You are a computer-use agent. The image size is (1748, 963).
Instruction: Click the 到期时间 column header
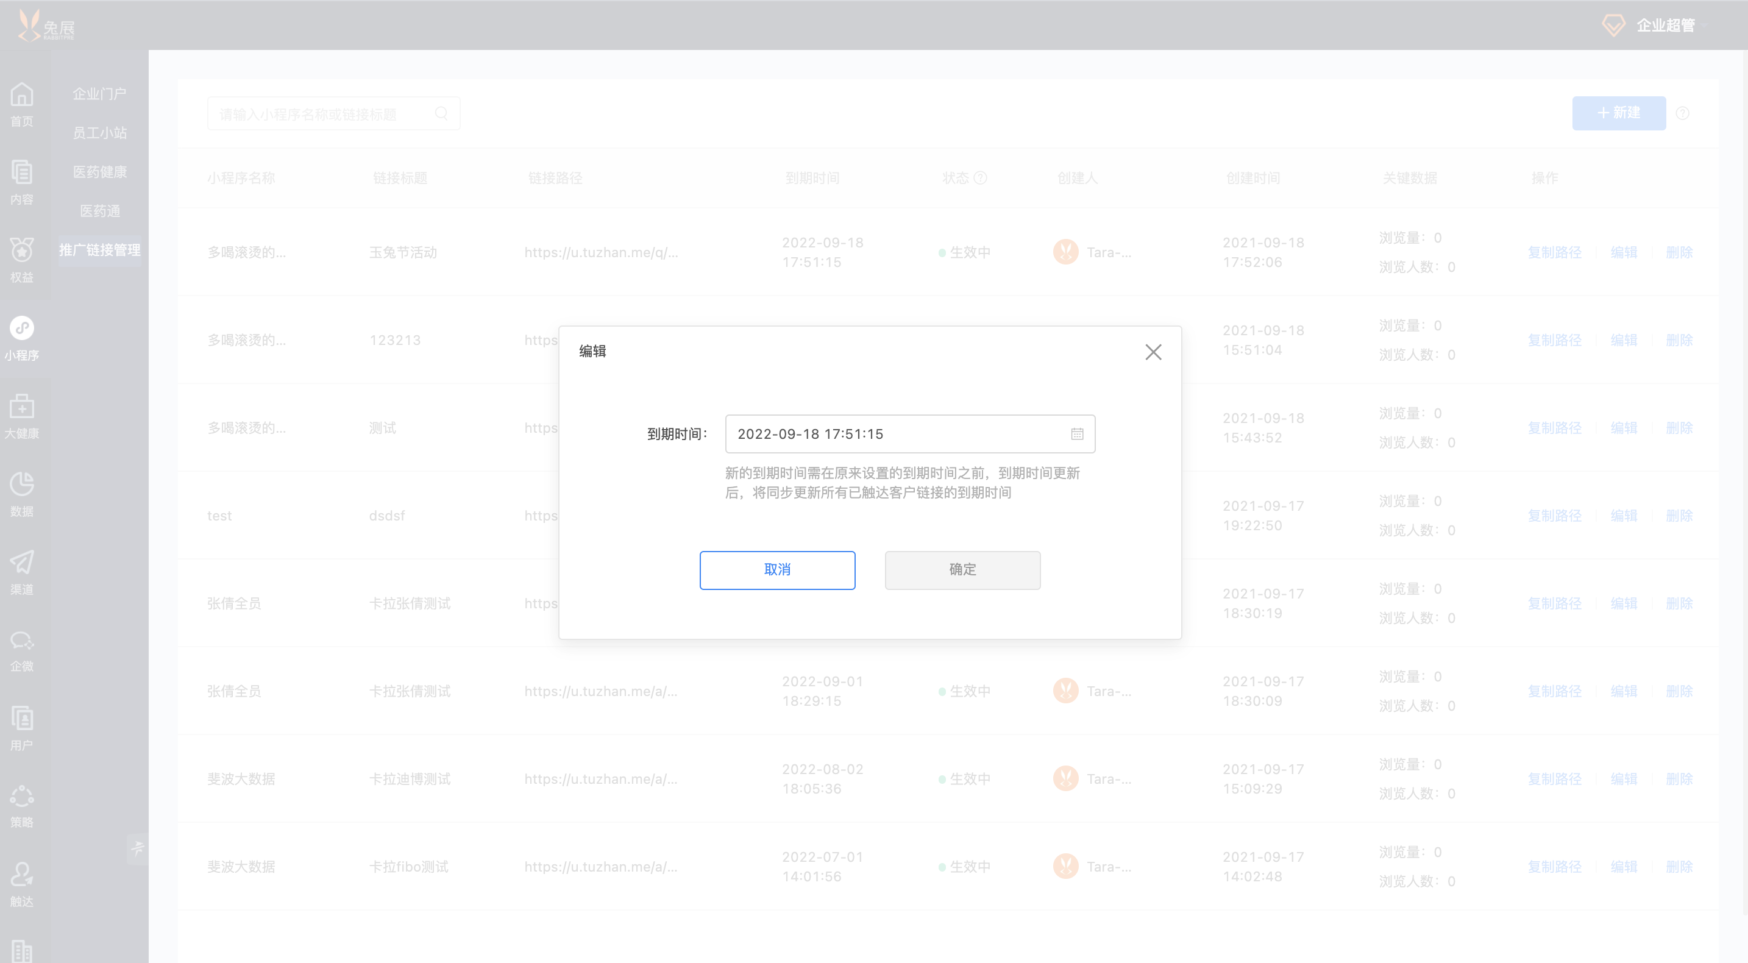click(812, 178)
